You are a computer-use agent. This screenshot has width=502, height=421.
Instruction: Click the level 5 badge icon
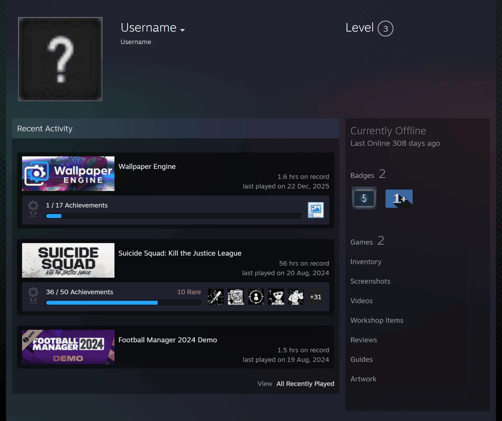click(364, 198)
